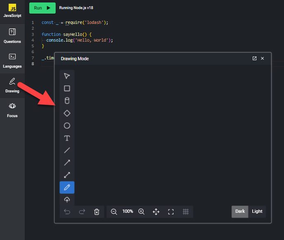Select the circle shape tool
284x240 pixels.
click(67, 126)
